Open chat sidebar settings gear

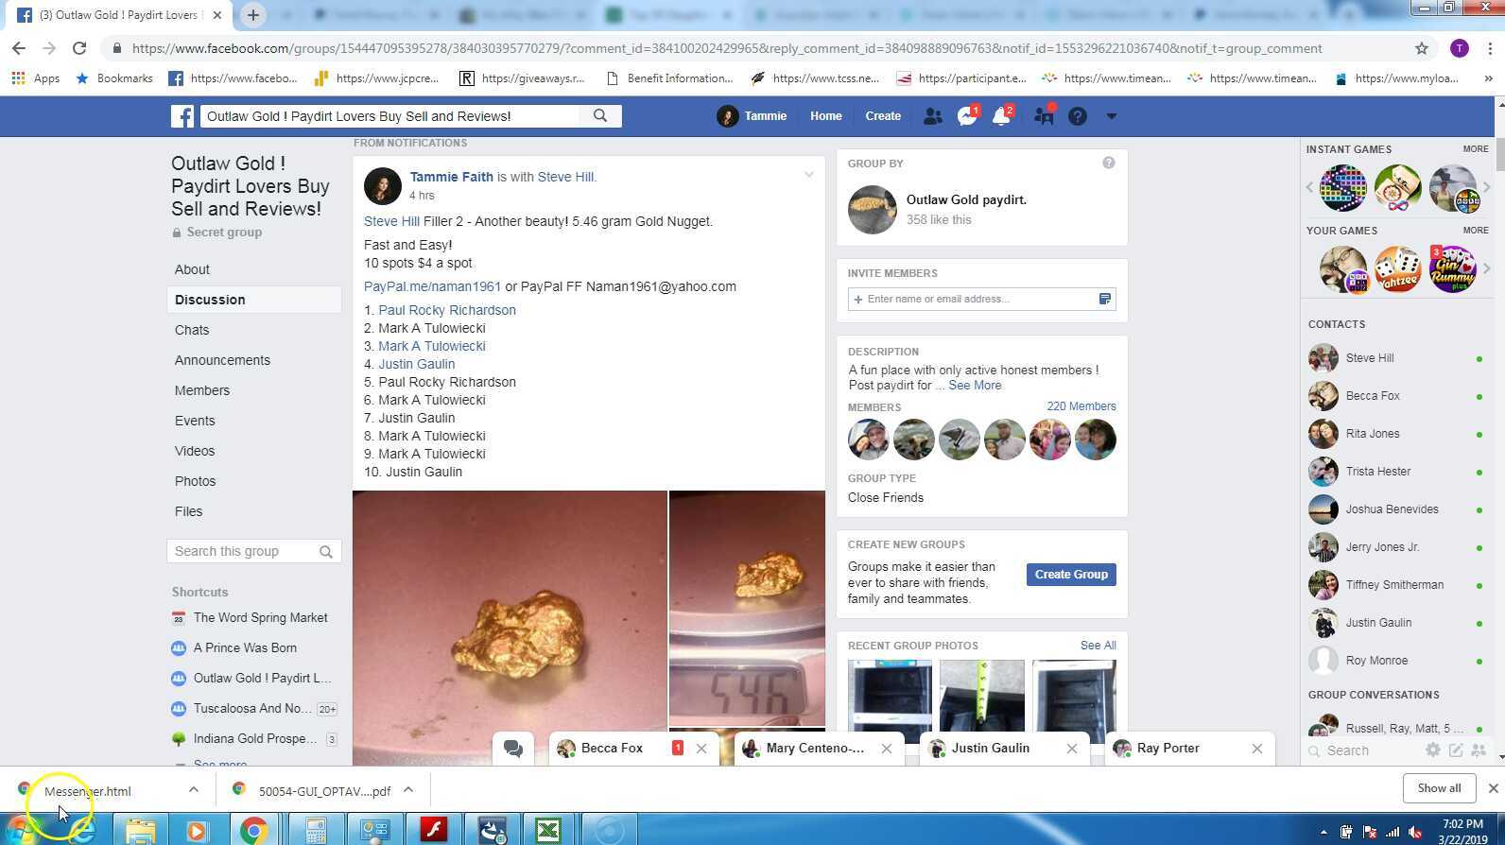(1433, 750)
